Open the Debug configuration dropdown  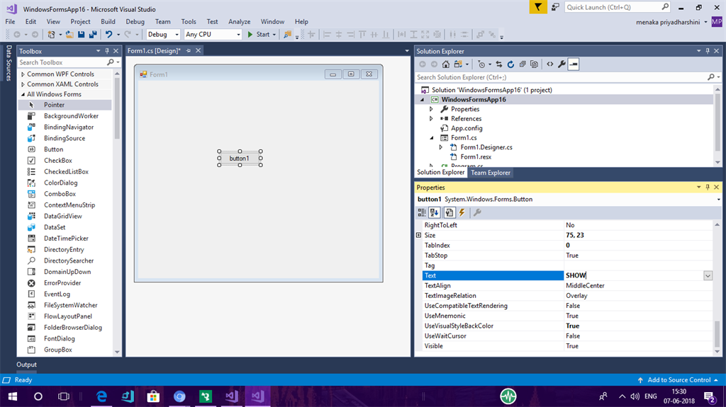(163, 34)
